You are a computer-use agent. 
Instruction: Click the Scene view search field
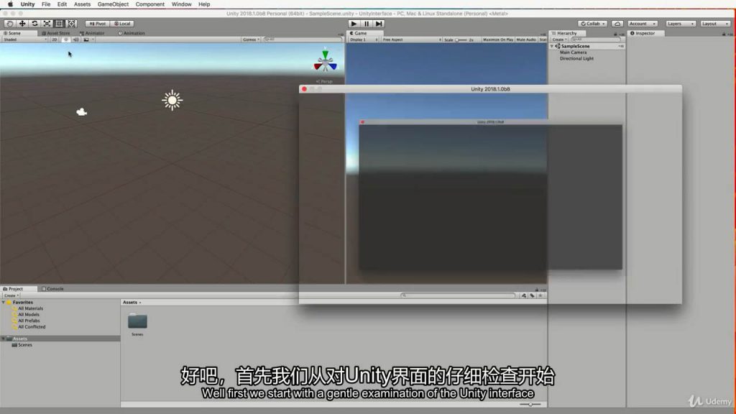303,40
